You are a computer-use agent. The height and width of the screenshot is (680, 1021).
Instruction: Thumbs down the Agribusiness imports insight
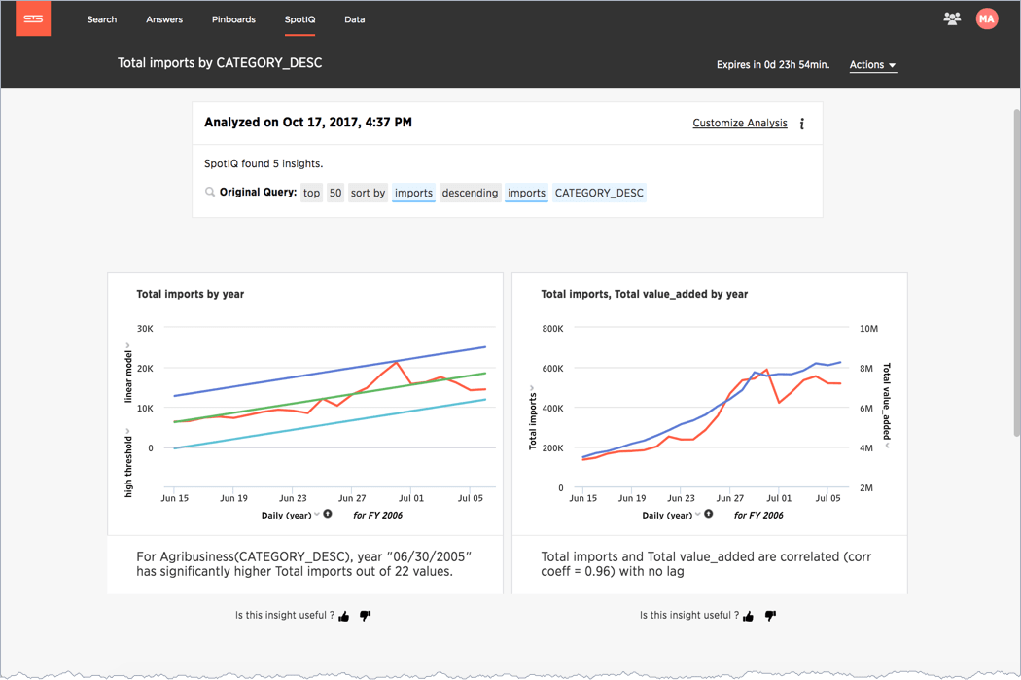pos(366,616)
